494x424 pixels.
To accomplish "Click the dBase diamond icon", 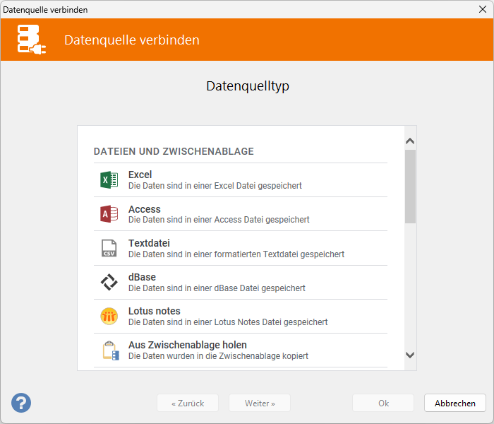I will coord(109,282).
